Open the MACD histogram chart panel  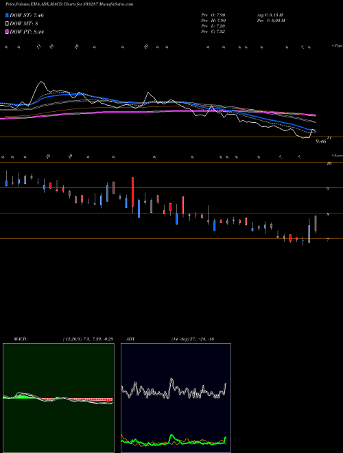click(58, 398)
